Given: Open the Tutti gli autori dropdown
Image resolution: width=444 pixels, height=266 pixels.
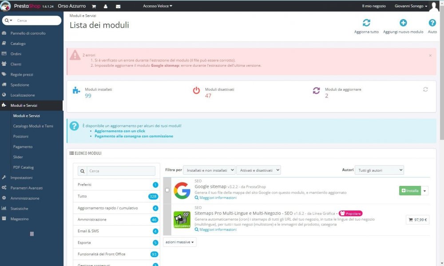Looking at the screenshot, I should 379,170.
